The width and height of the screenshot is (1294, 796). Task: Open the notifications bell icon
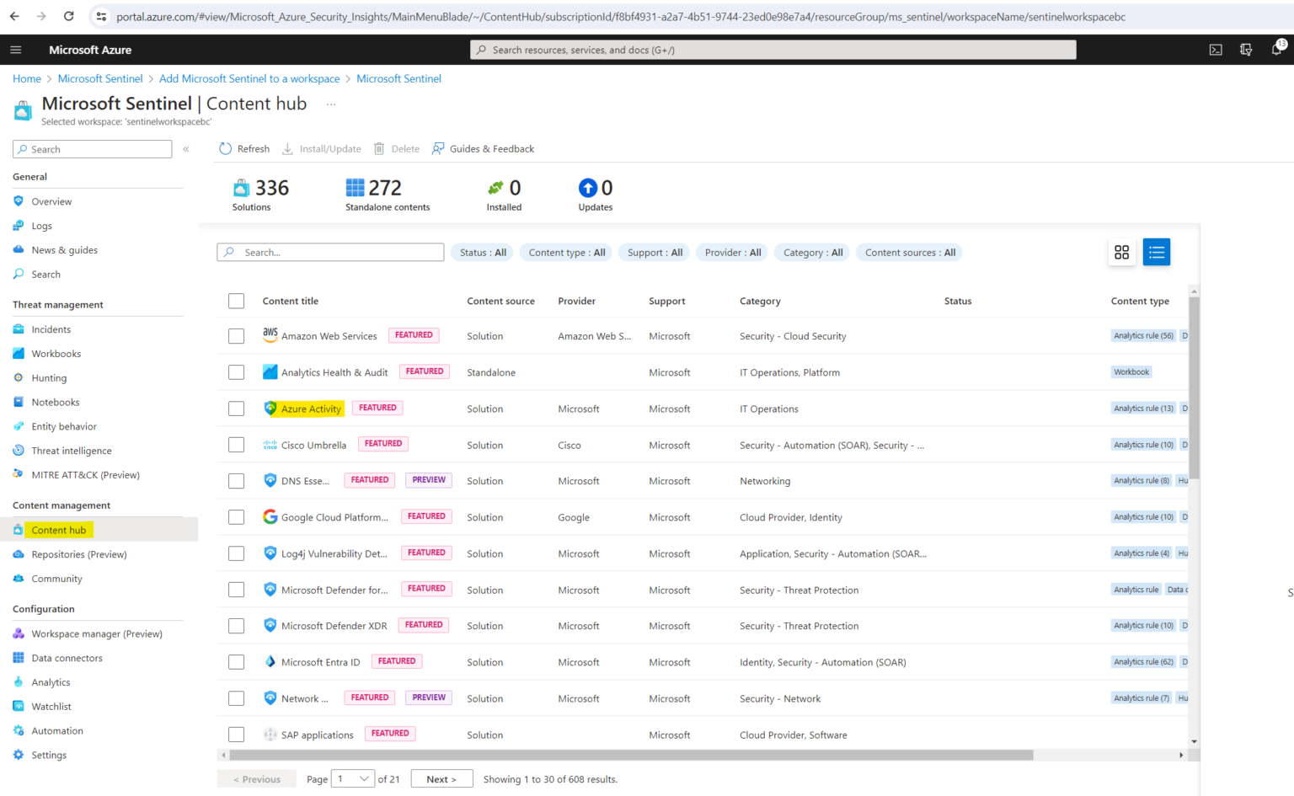point(1277,49)
